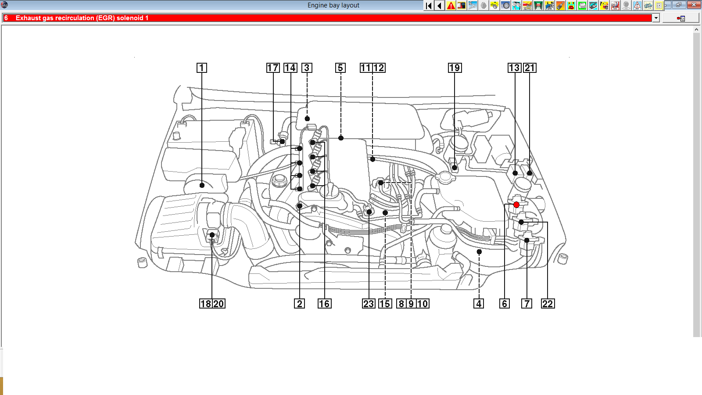Screen dimensions: 702x395
Task: Jump to first page with skip-back arrow
Action: point(429,6)
